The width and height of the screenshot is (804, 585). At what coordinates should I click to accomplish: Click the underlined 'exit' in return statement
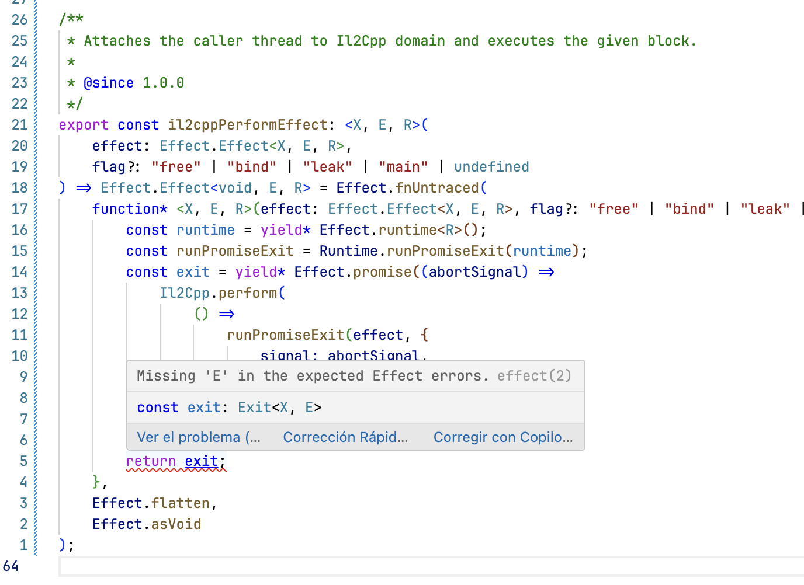pos(202,461)
